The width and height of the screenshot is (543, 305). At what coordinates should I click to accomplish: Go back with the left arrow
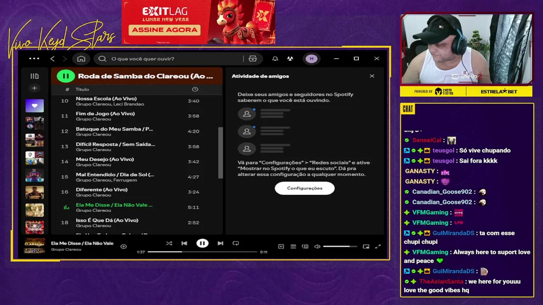53,58
